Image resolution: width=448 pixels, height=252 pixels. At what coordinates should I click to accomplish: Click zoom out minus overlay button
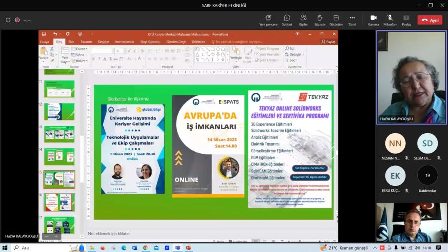tap(47, 236)
